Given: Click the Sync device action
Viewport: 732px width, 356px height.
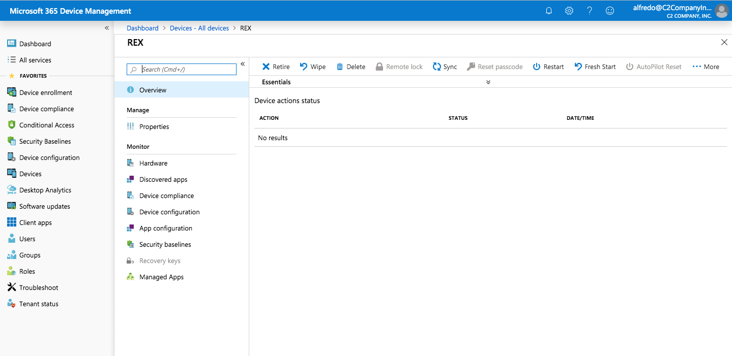Looking at the screenshot, I should pos(445,67).
